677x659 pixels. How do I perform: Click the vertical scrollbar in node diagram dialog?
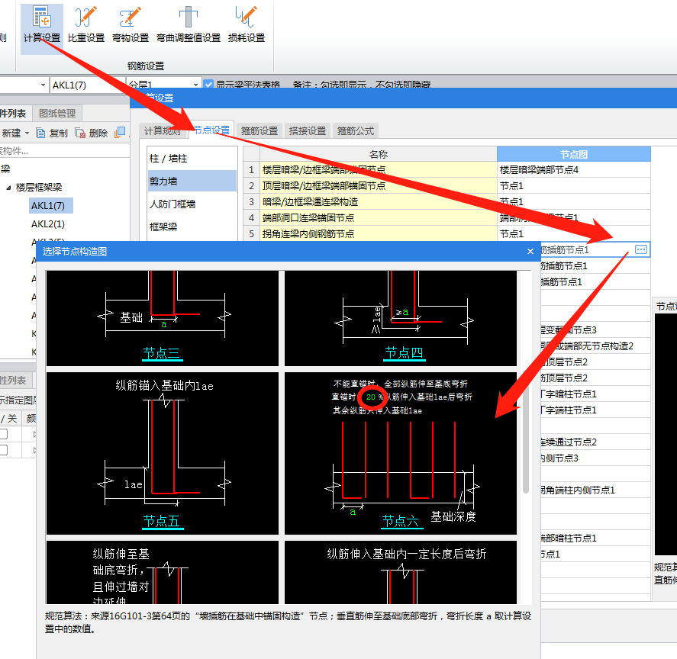click(x=526, y=432)
